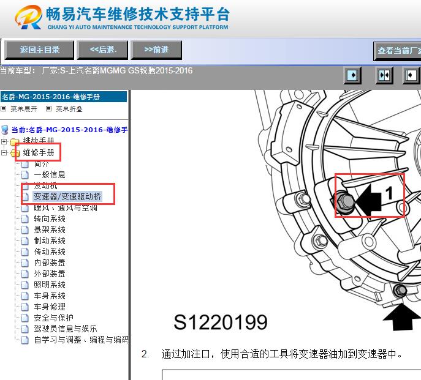Click the page icon beside 一般信息
The height and width of the screenshot is (380, 421).
coord(25,175)
